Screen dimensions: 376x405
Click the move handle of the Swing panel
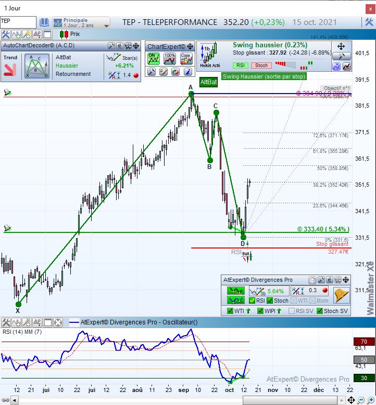point(341,46)
